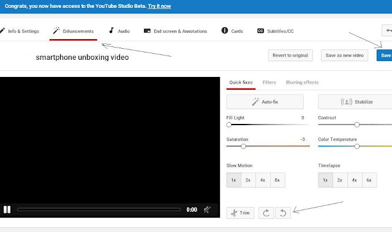Click the Stabilize button
This screenshot has height=232, width=392.
(x=355, y=102)
